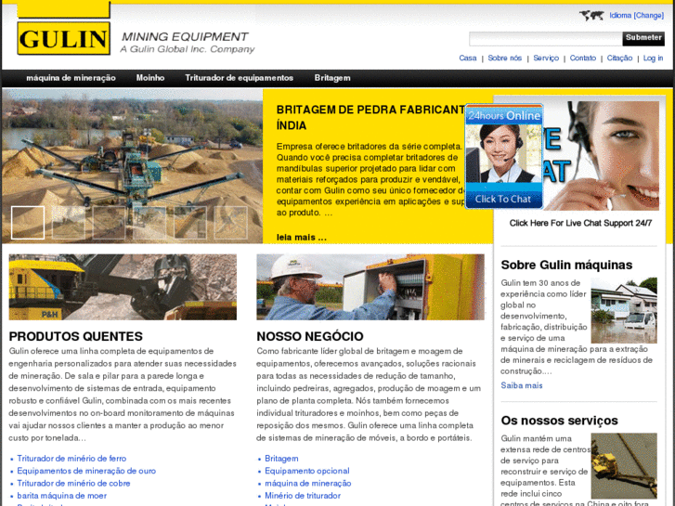Open Triturador de minério de cobre link

coord(73,484)
